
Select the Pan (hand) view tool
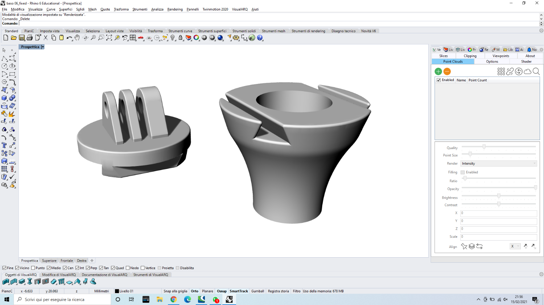tap(77, 38)
